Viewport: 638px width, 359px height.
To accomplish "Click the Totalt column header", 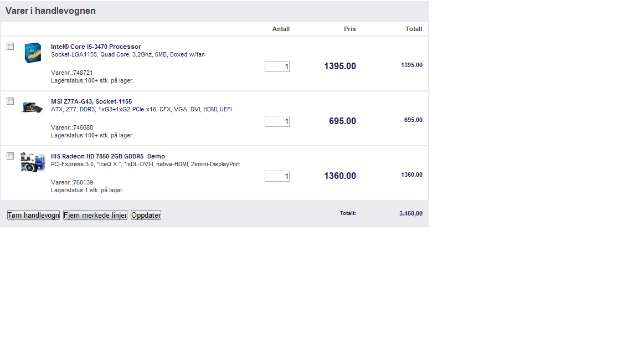I will (414, 29).
